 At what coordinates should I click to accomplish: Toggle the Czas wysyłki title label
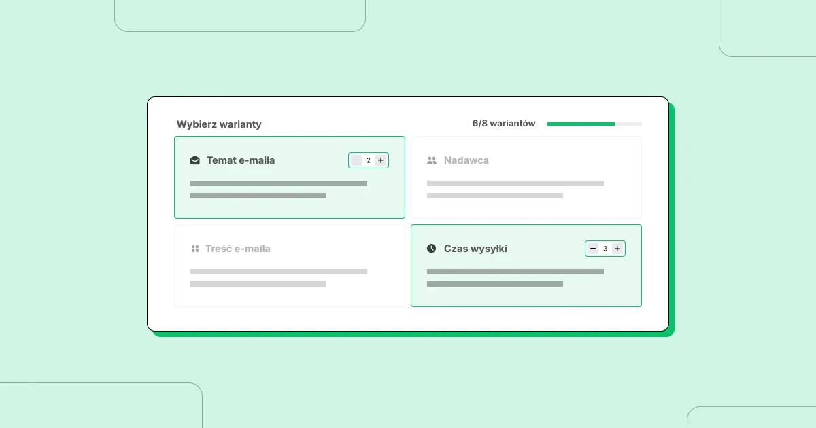pyautogui.click(x=475, y=249)
